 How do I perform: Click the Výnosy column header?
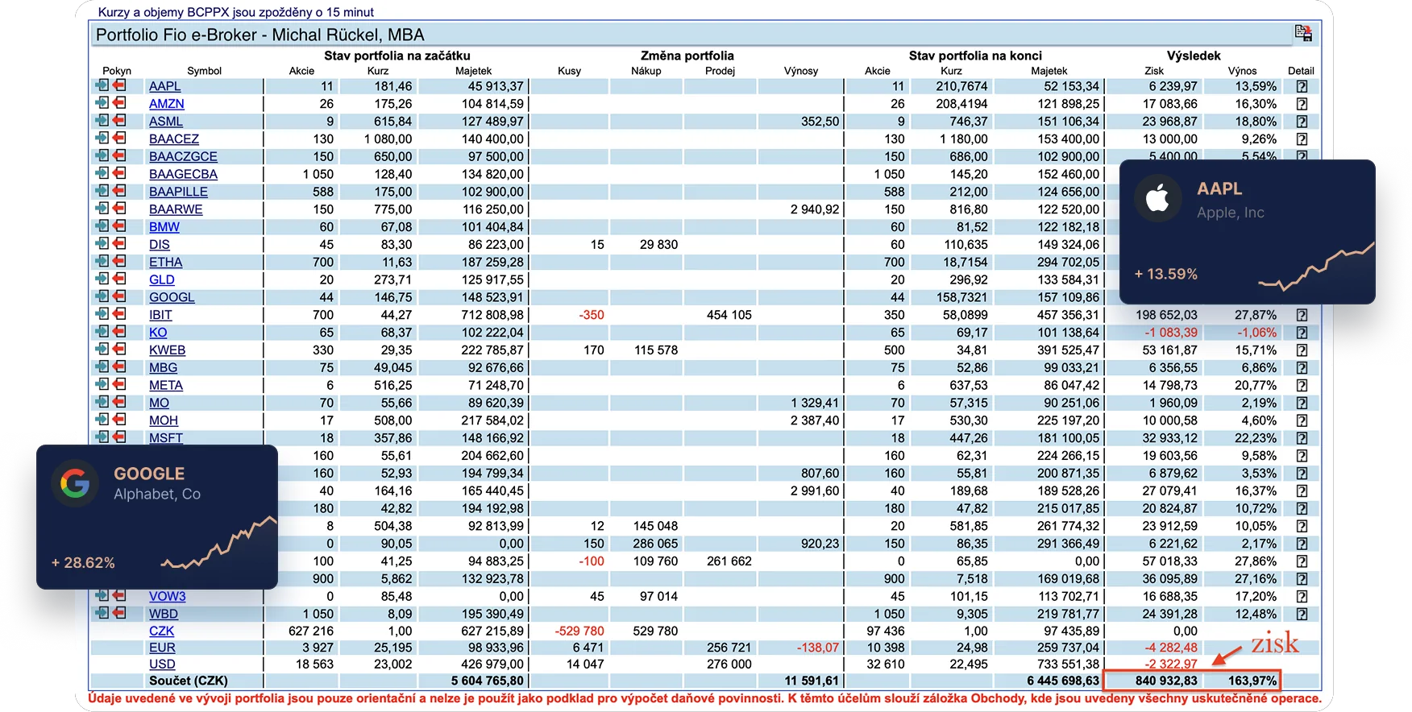coord(801,71)
